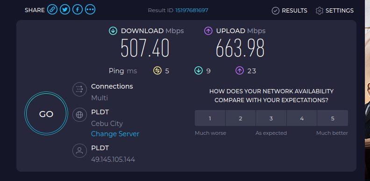The height and width of the screenshot is (181, 370).
Task: Click the upload arrow icon
Action: 208,31
